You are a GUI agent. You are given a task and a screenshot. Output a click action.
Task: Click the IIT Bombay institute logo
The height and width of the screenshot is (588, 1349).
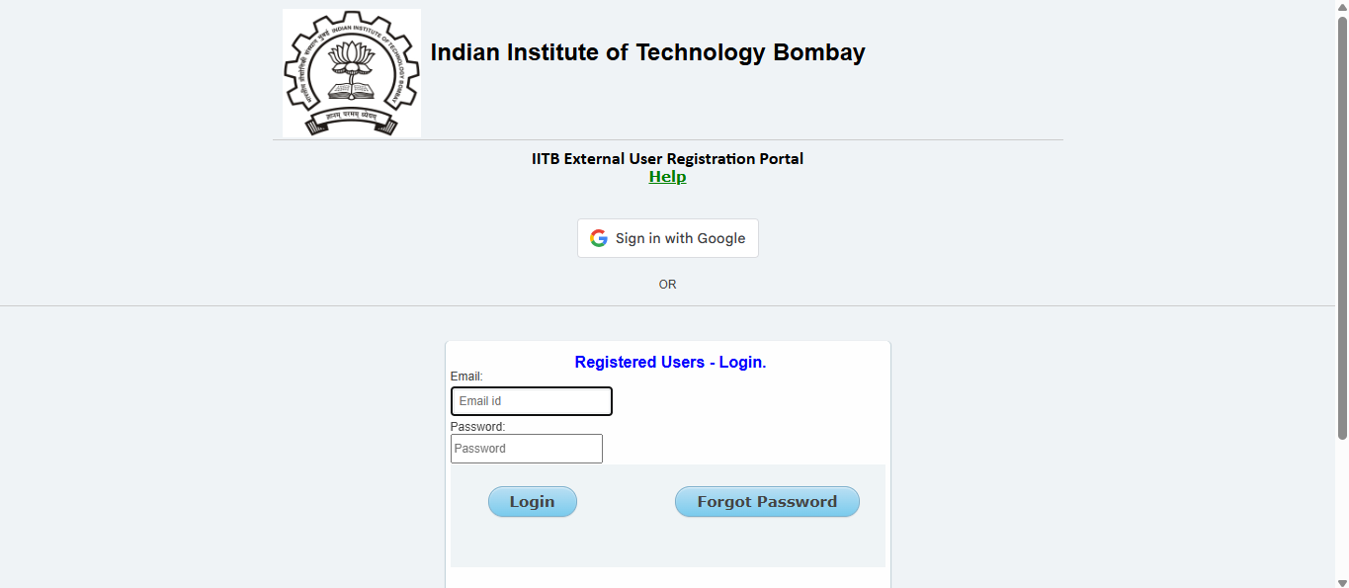351,72
